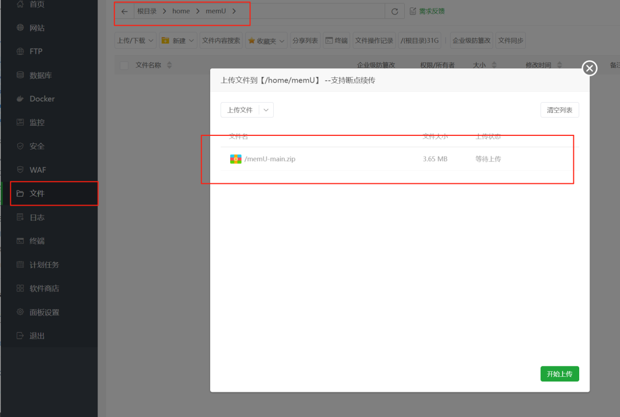Image resolution: width=620 pixels, height=417 pixels.
Task: Click the back arrow in path bar
Action: [x=125, y=11]
